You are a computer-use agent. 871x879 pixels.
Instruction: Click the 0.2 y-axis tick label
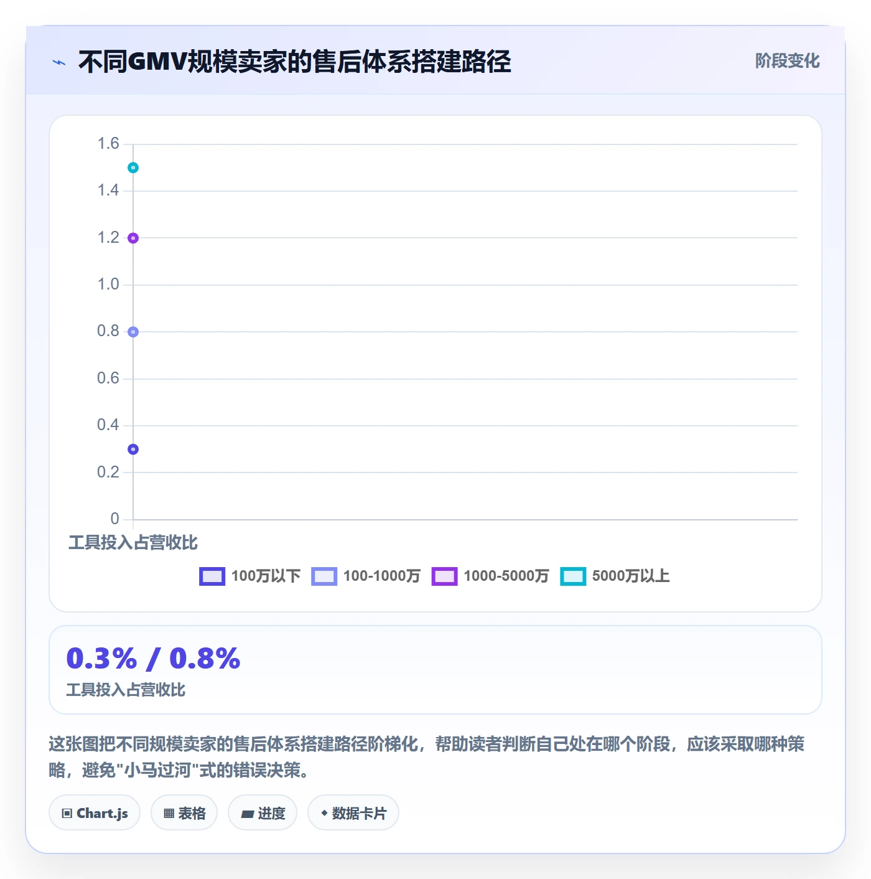pos(108,472)
